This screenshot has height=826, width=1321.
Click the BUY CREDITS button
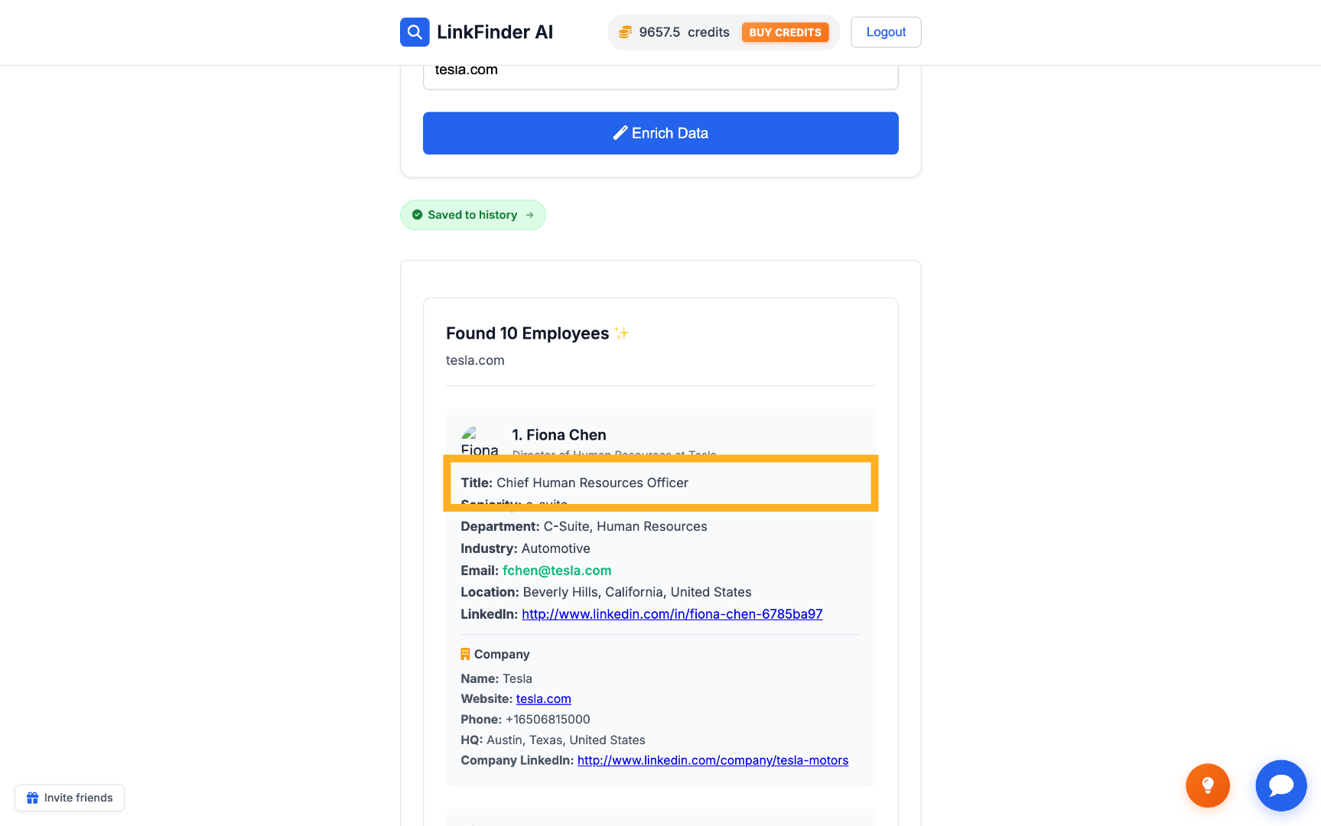coord(785,32)
